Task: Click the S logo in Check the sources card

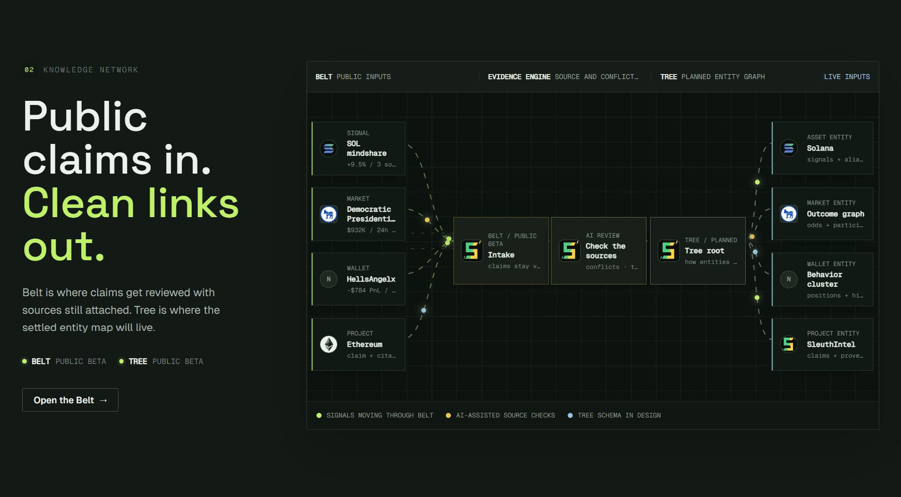Action: tap(569, 251)
